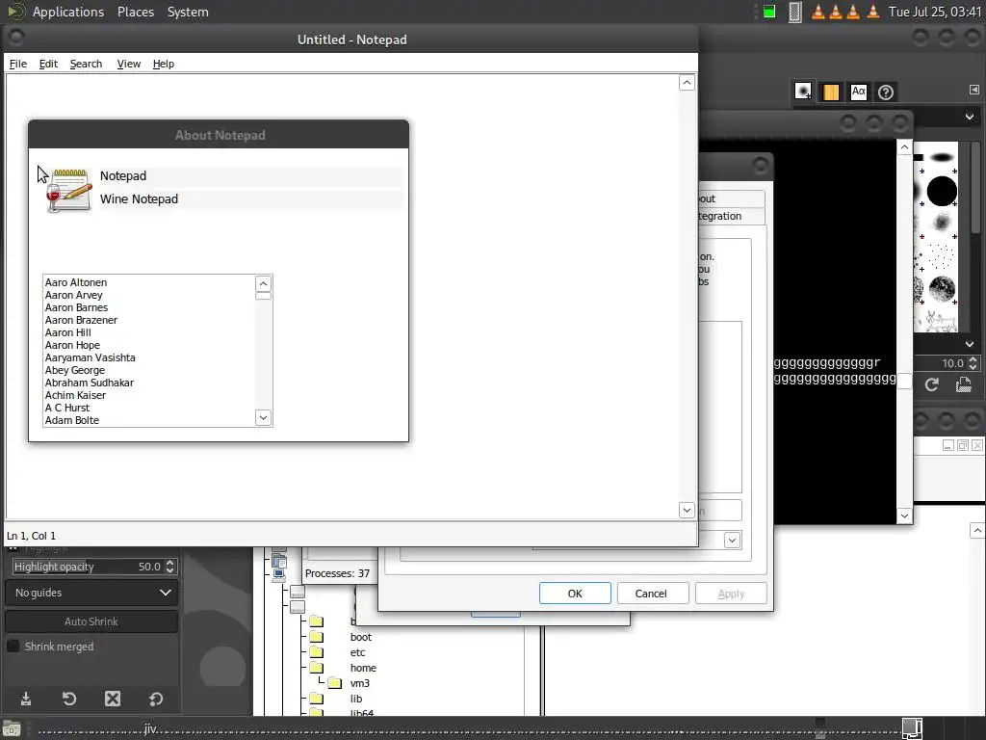Click workspace switcher icon at bottom-right panel
Screen dimensions: 986x740
pyautogui.click(x=912, y=728)
